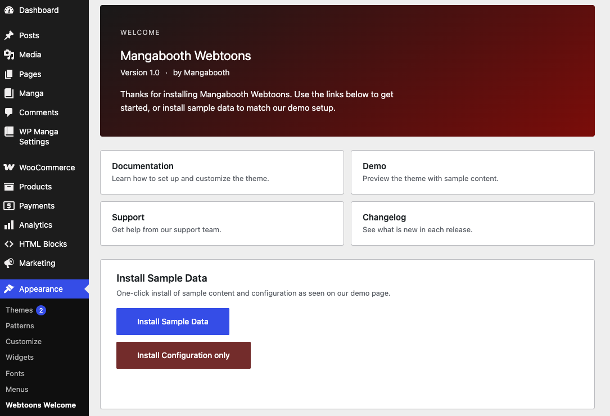
Task: Open WP Manga Settings
Action: coord(39,137)
